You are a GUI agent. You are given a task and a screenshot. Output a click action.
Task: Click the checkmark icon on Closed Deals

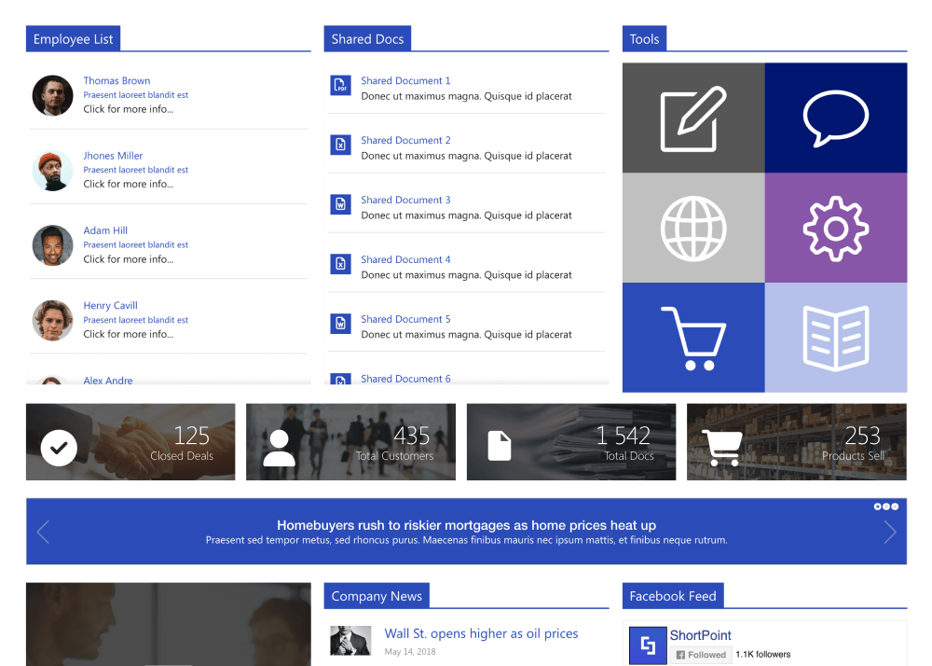(x=59, y=448)
